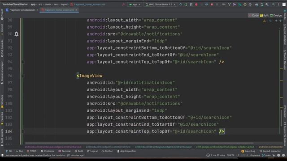Open the SDK Manager toolbar icon
The width and height of the screenshot is (287, 161).
[267, 4]
